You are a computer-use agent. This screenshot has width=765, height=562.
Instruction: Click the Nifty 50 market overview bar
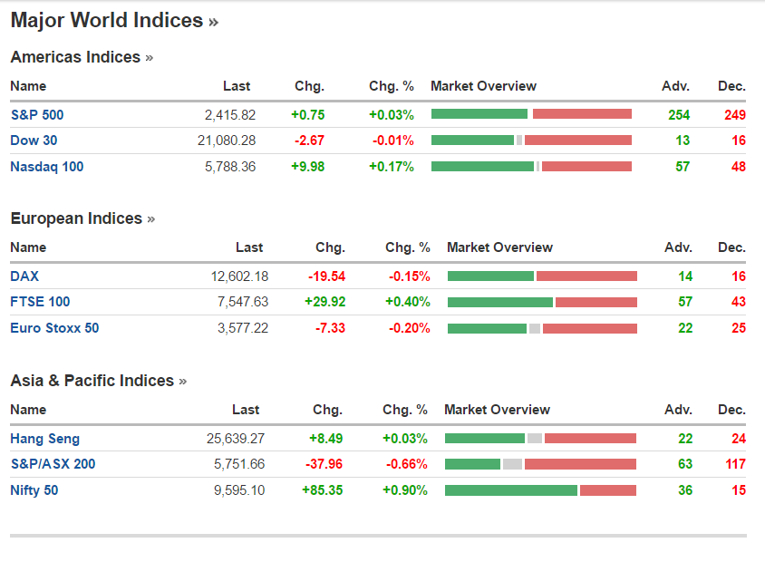(540, 490)
